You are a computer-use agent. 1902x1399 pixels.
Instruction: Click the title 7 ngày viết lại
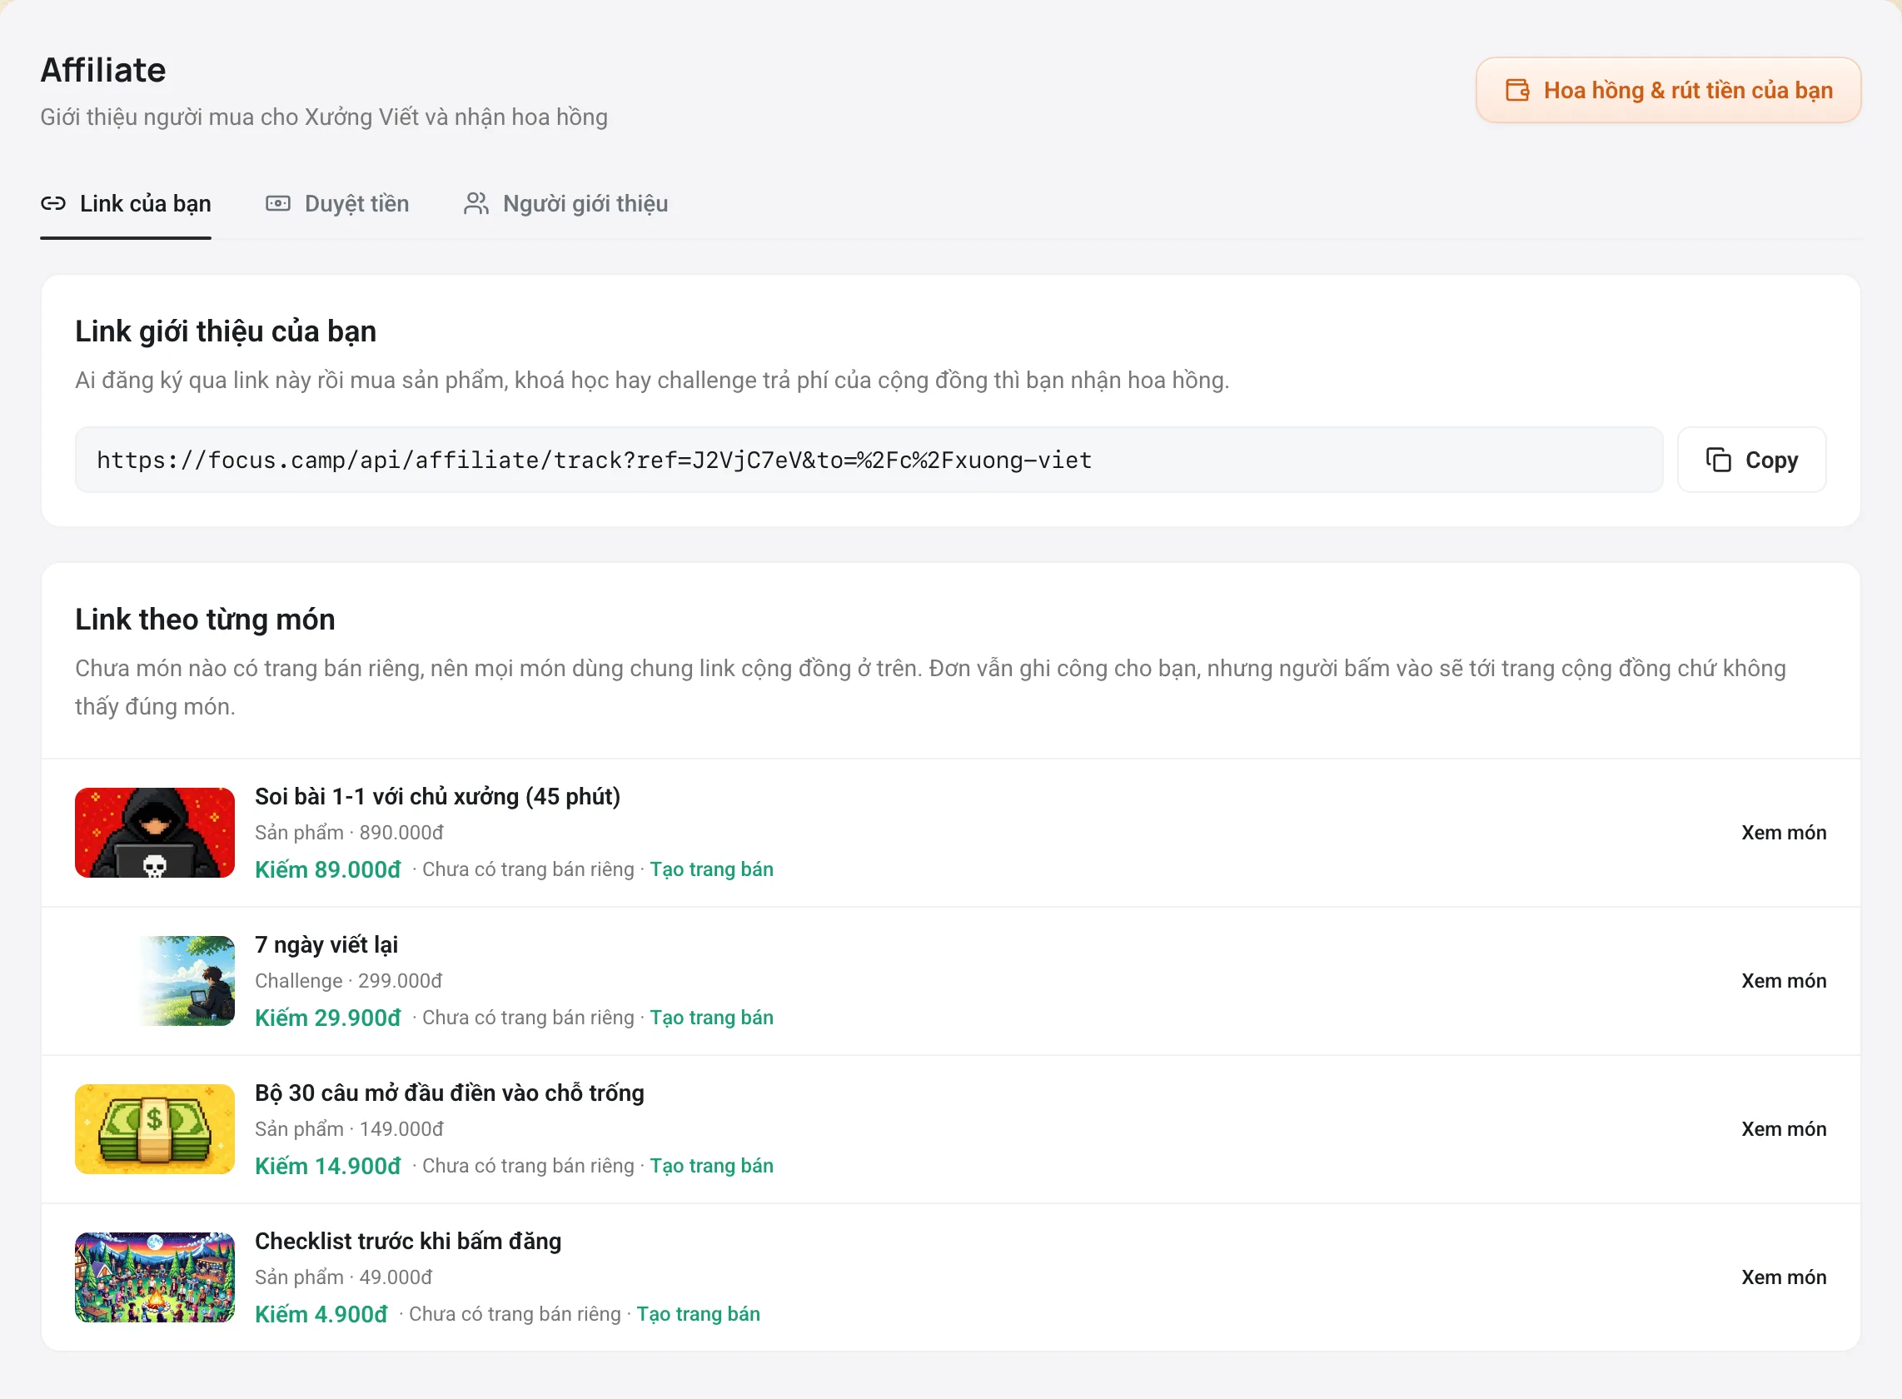(x=326, y=945)
